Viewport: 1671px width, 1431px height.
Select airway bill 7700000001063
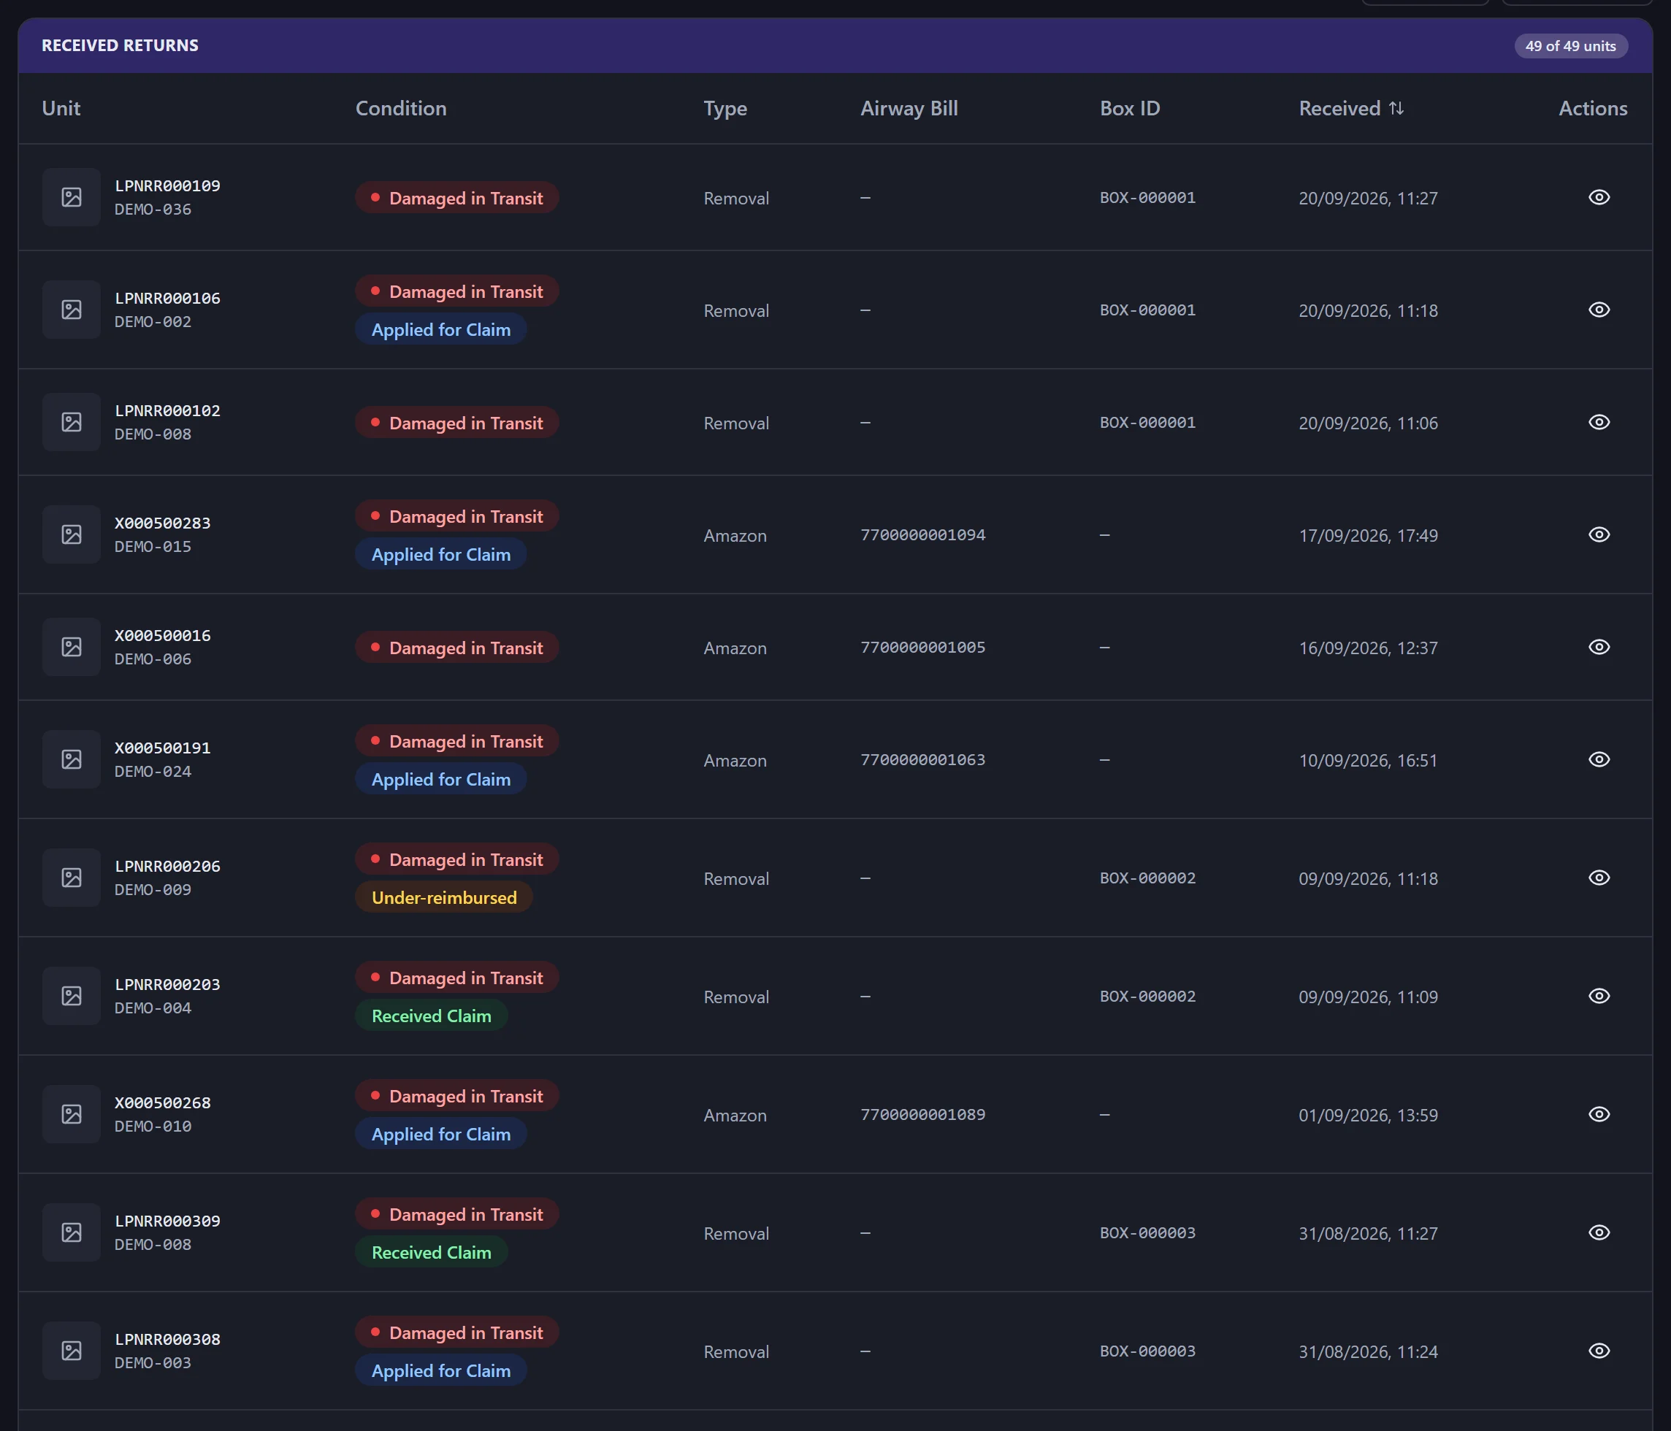tap(922, 759)
